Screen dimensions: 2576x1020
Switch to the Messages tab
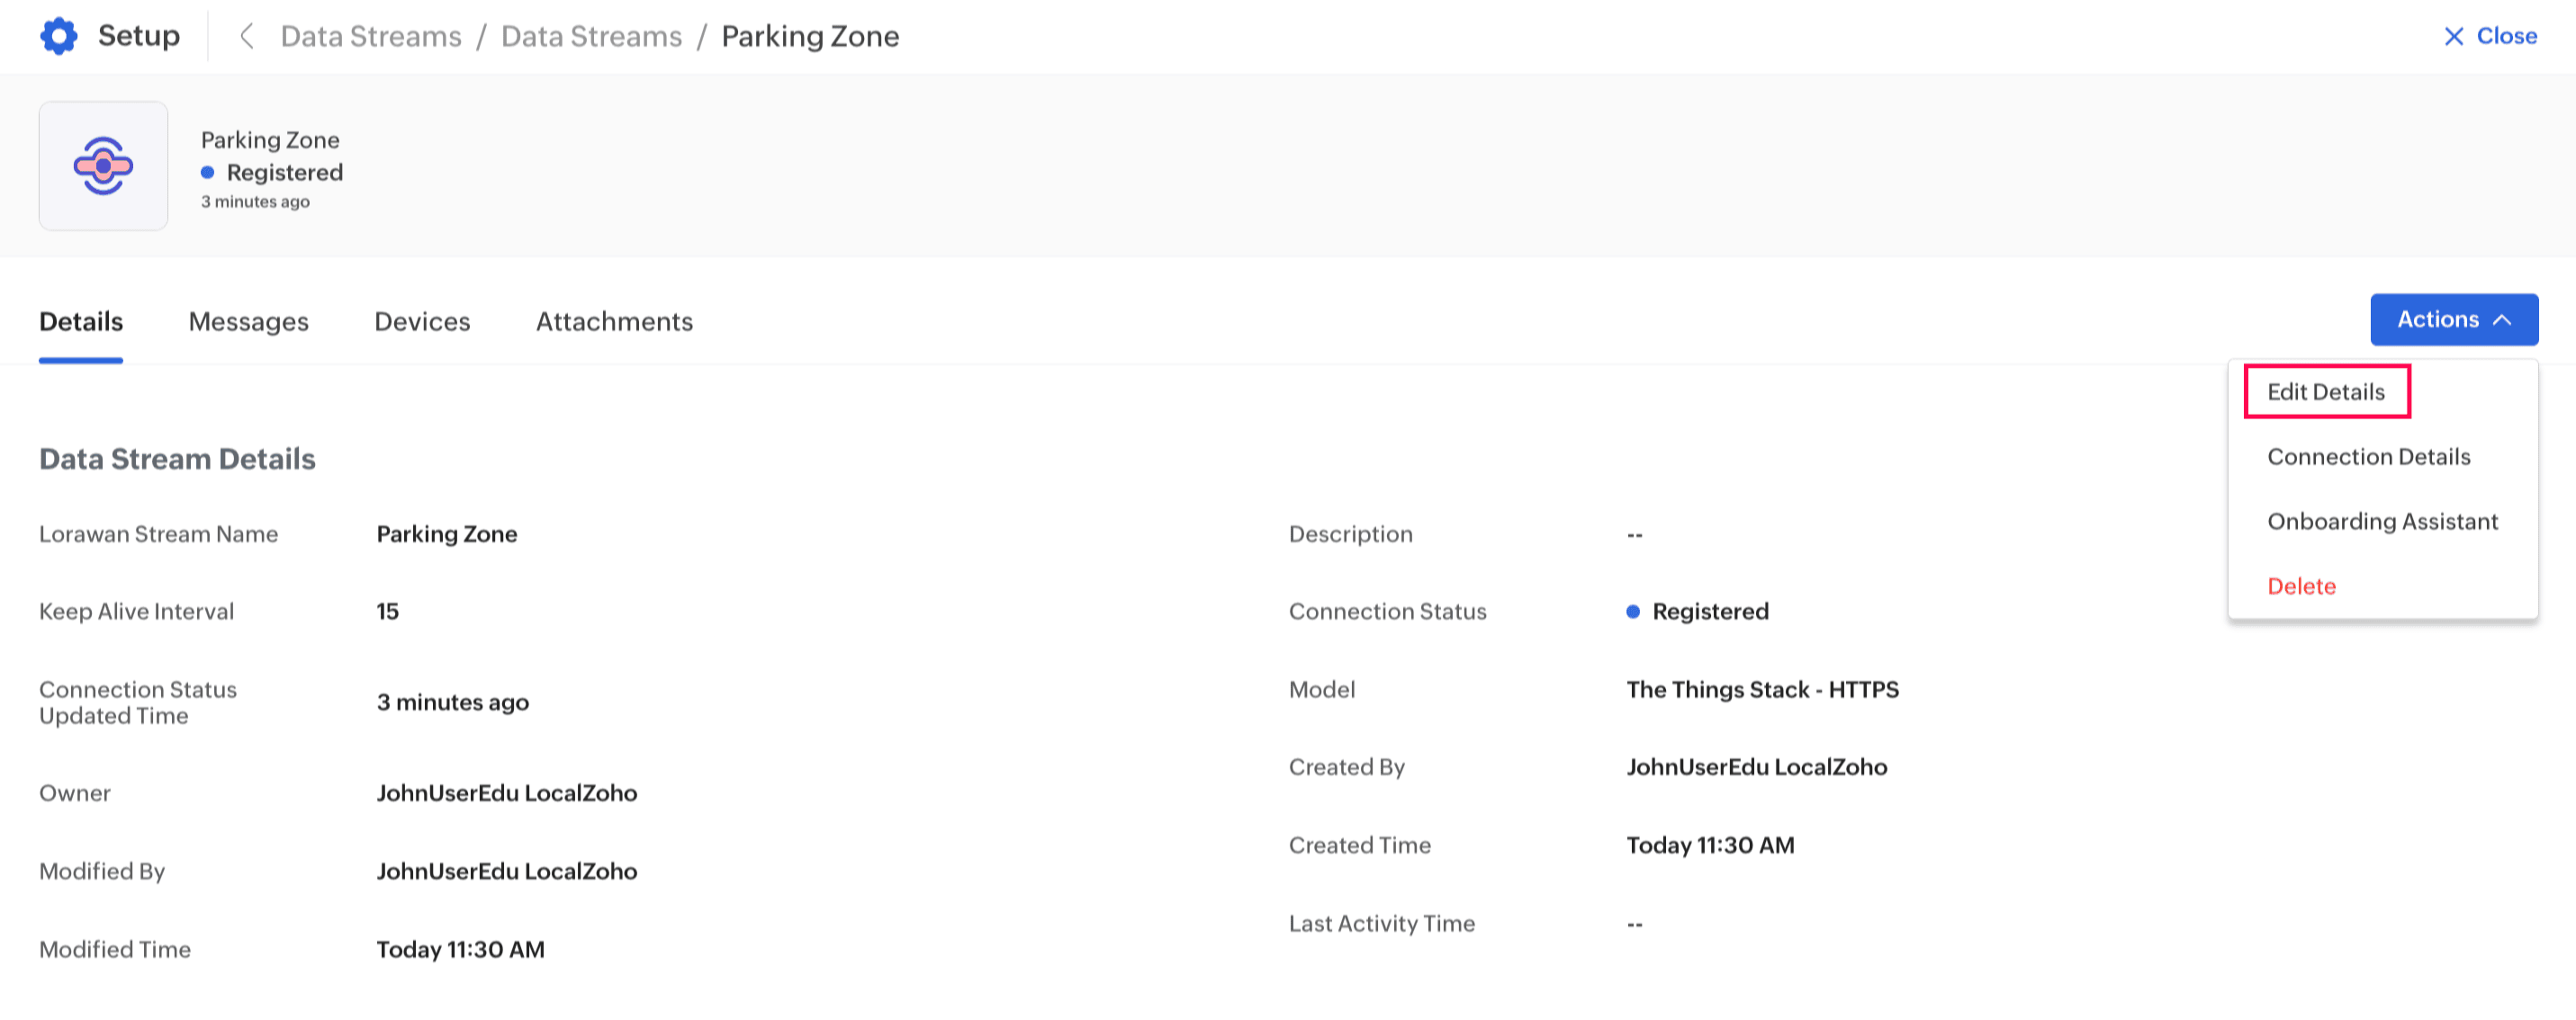pos(248,322)
